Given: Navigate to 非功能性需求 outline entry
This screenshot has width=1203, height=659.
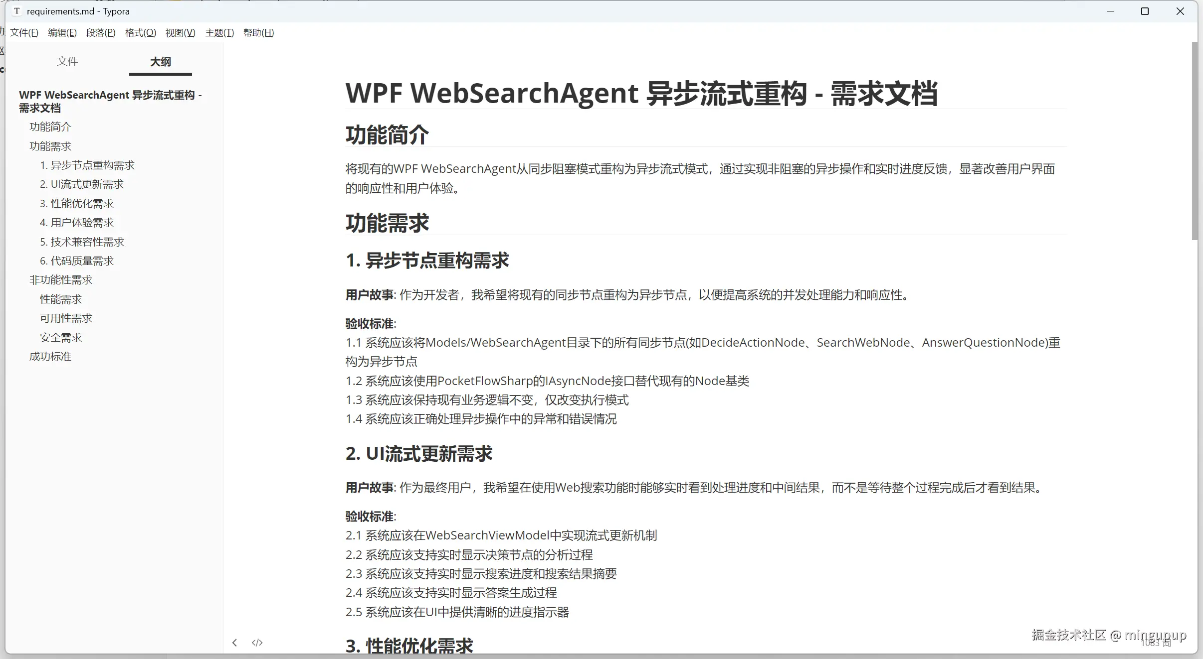Looking at the screenshot, I should (61, 280).
